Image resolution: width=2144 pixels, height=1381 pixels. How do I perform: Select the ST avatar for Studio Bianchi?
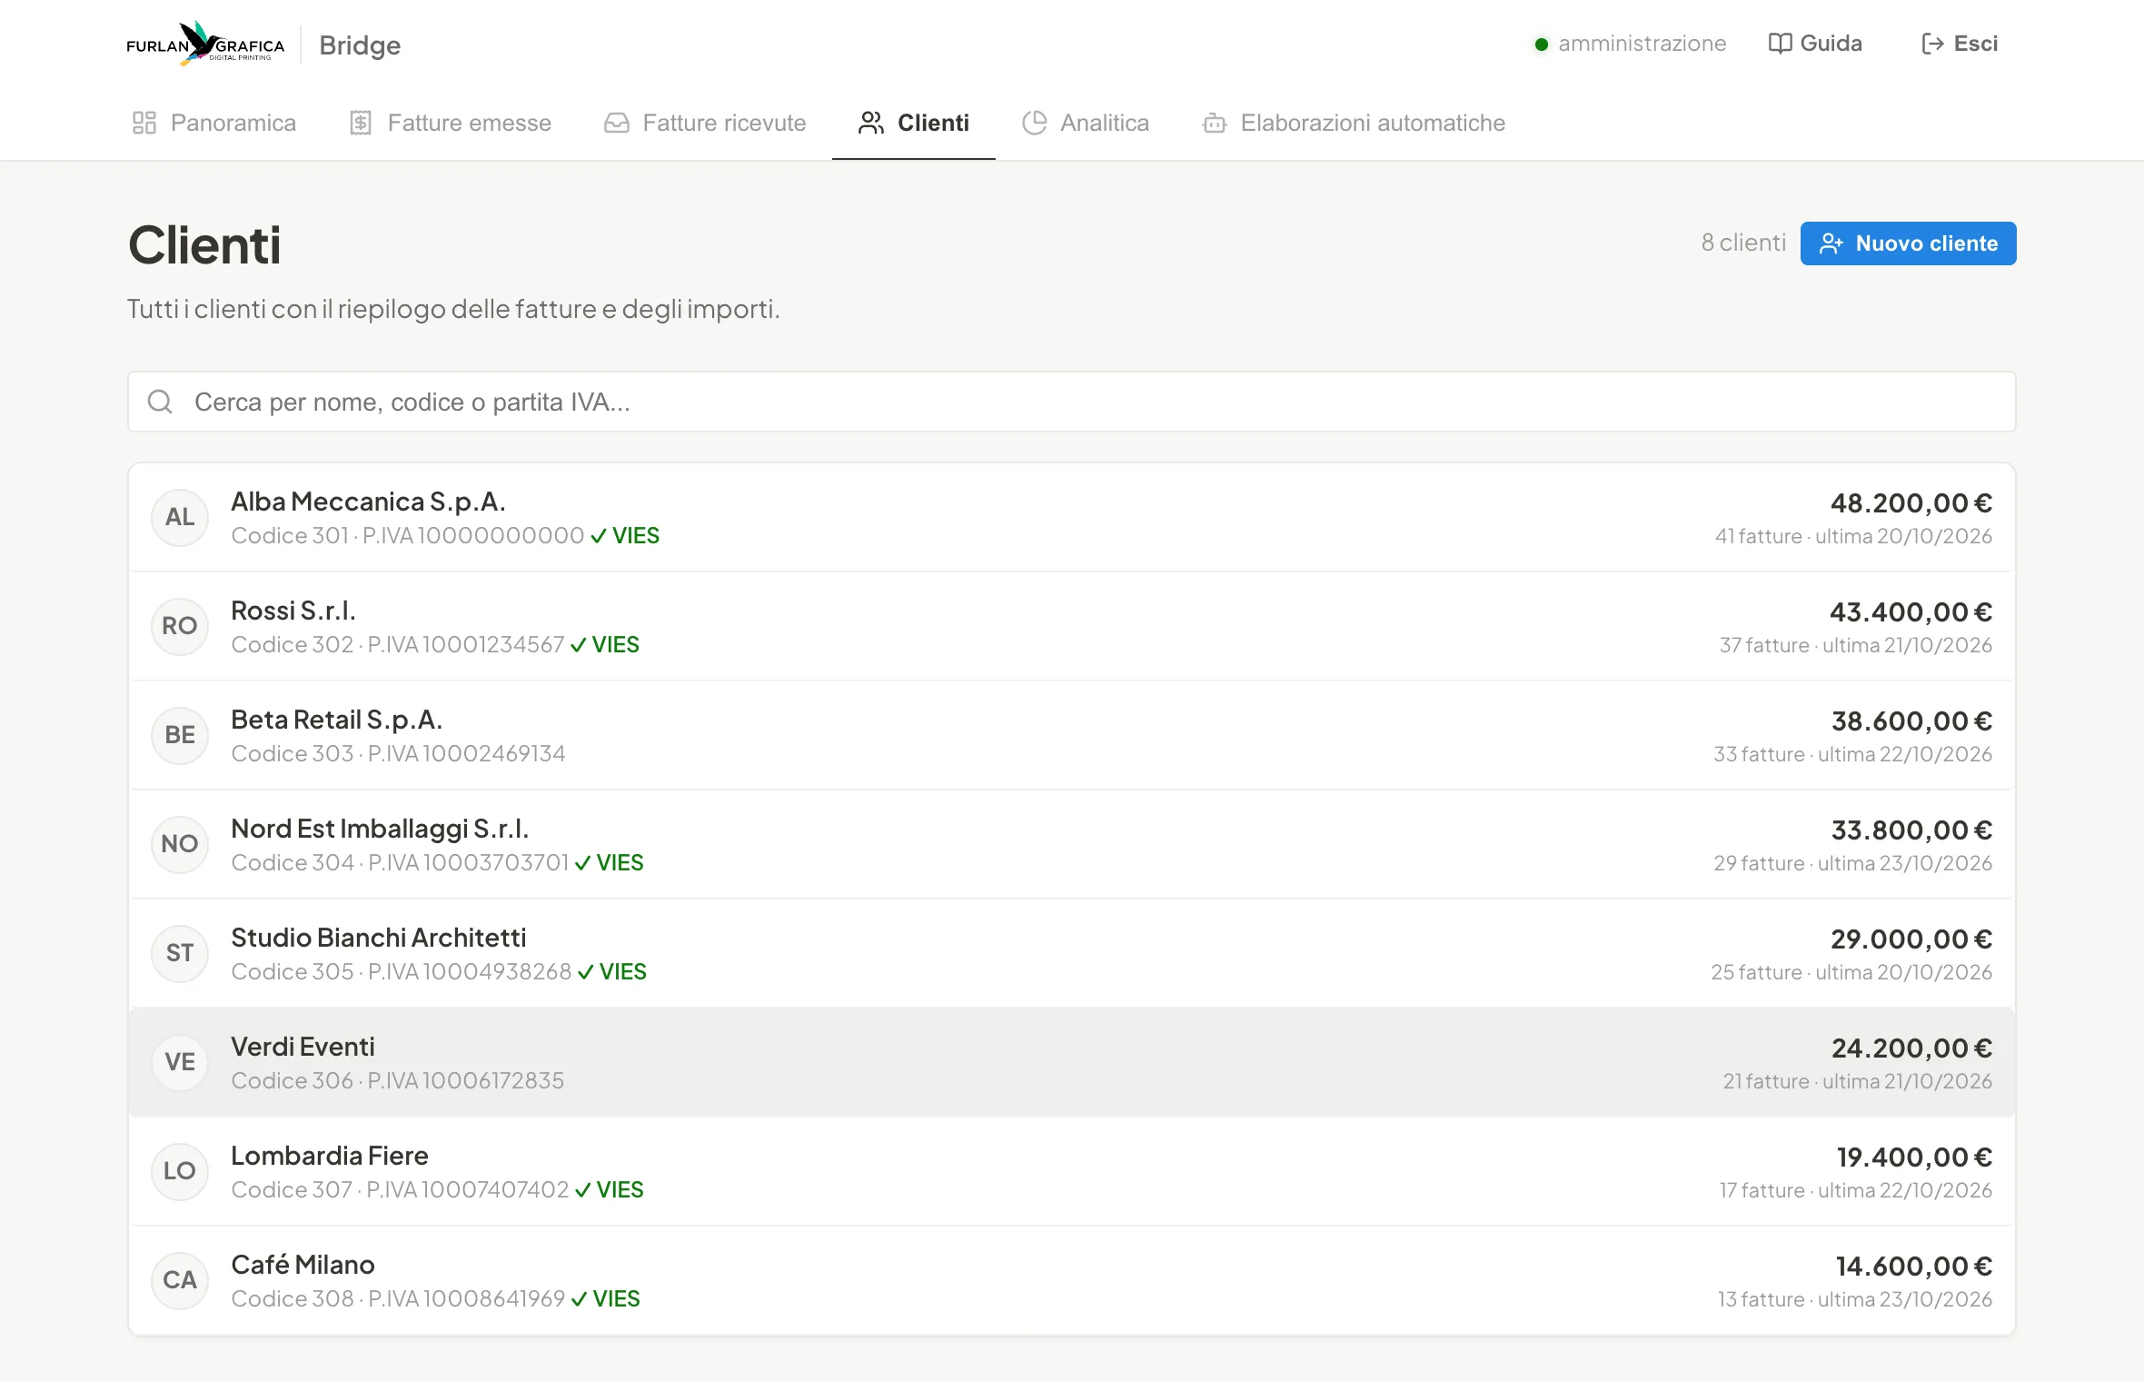[x=180, y=953]
